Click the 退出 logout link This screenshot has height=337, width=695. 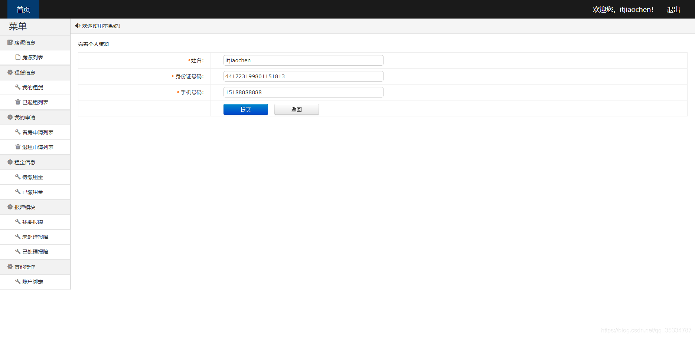coord(673,10)
